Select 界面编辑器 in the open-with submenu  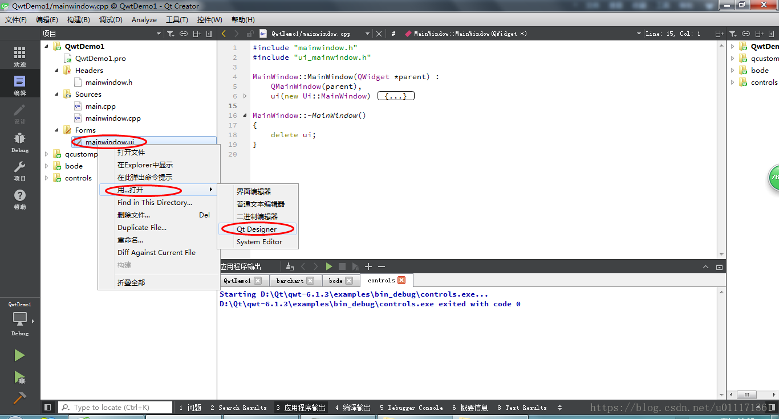(x=257, y=192)
